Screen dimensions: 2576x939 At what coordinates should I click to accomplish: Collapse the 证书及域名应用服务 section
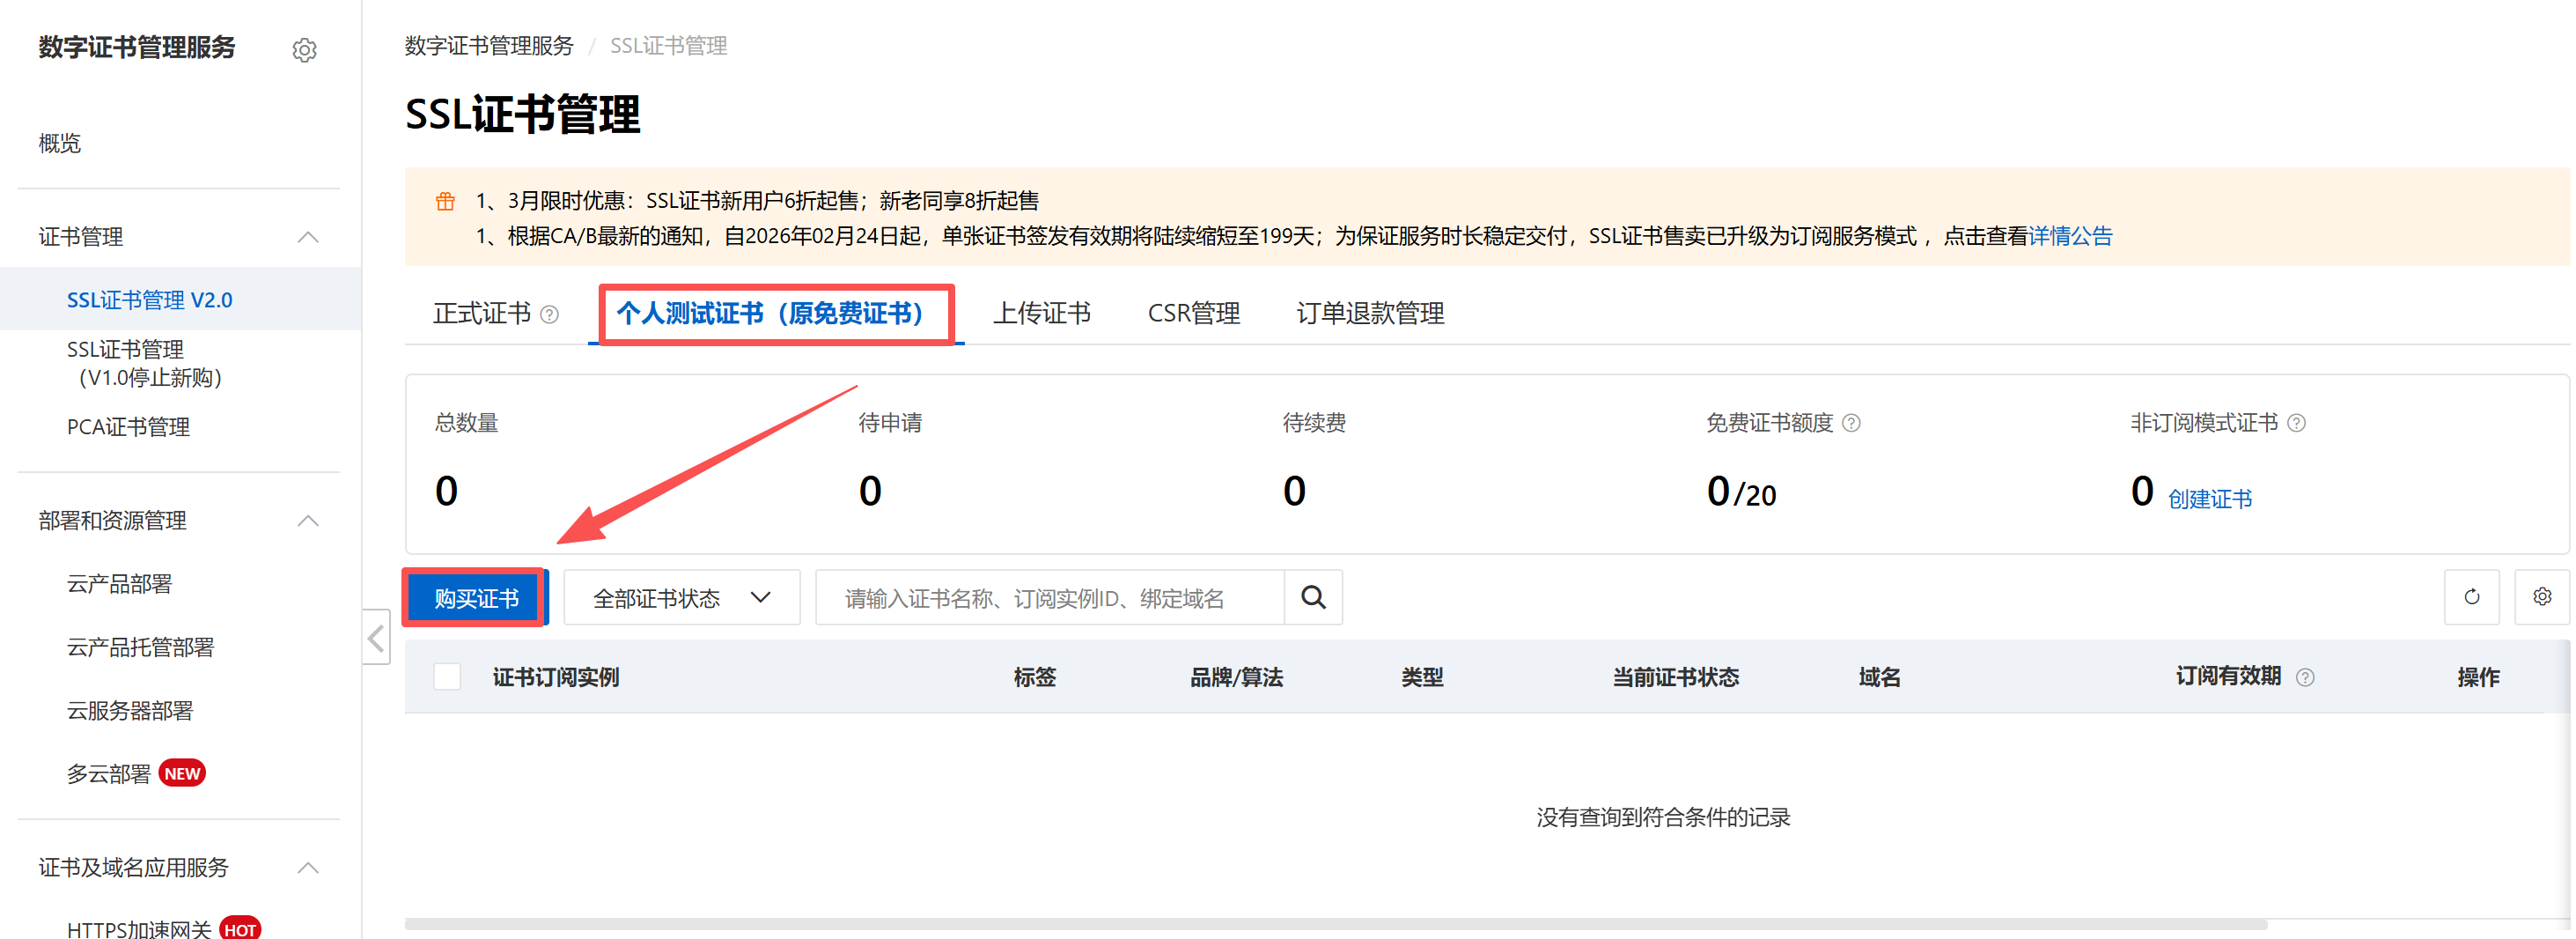pyautogui.click(x=308, y=868)
